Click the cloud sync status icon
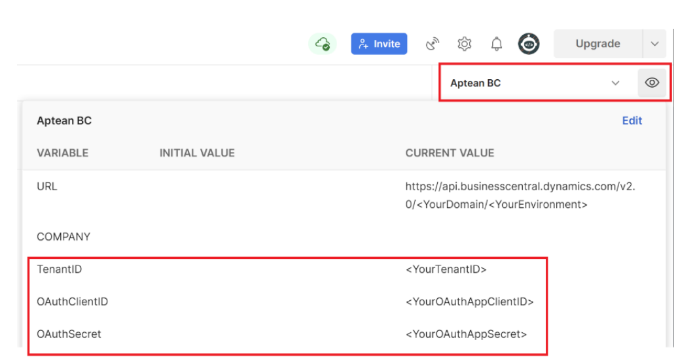Screen dimensions: 676x361 tap(322, 44)
